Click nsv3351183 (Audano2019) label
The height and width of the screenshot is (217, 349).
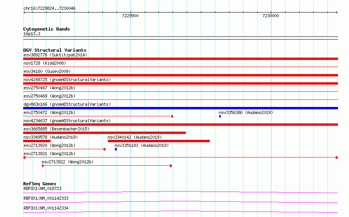pos(142,145)
